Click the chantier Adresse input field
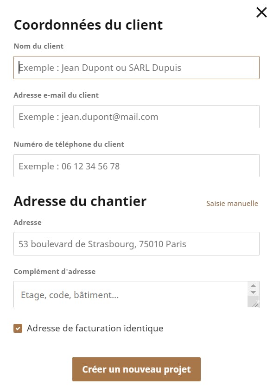Screen dimensions: 267x392 [x=136, y=244]
